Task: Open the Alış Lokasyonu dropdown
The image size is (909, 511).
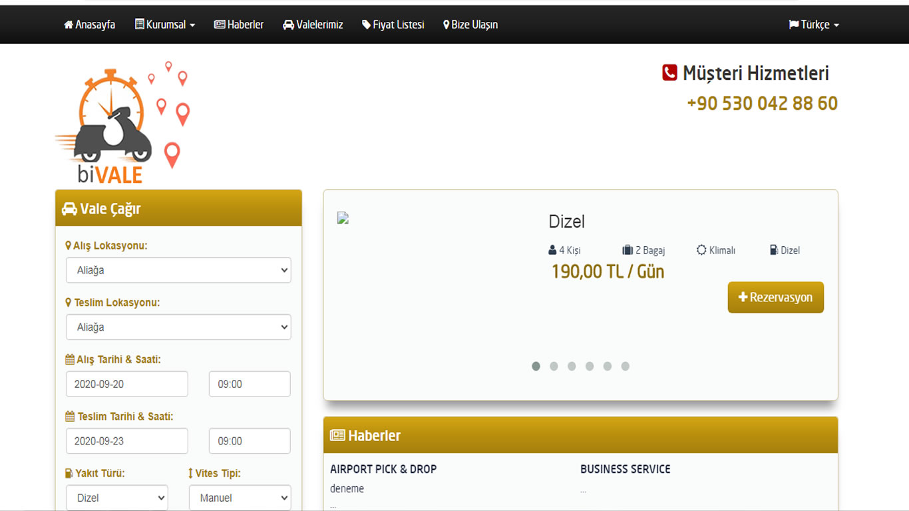Action: [x=178, y=270]
